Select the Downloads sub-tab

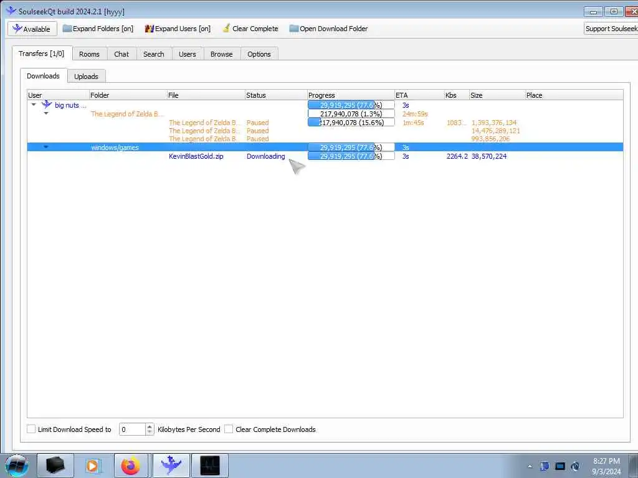[x=43, y=76]
